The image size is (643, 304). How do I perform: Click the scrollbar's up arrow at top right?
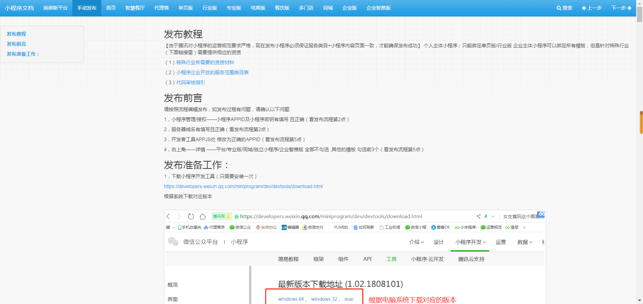pos(639,3)
